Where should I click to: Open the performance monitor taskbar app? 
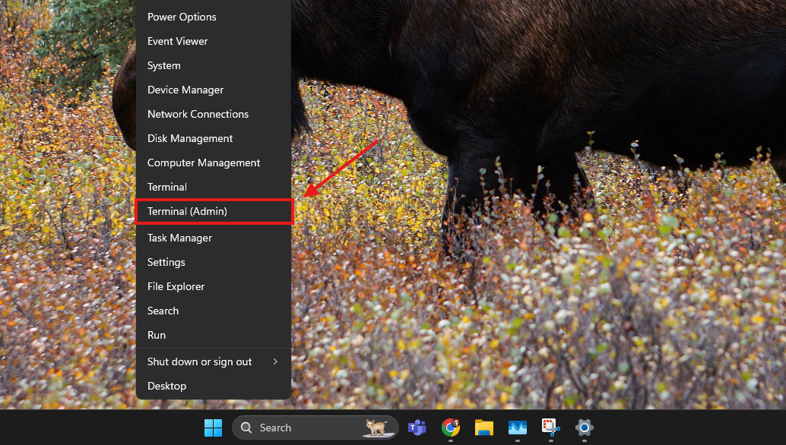[518, 428]
